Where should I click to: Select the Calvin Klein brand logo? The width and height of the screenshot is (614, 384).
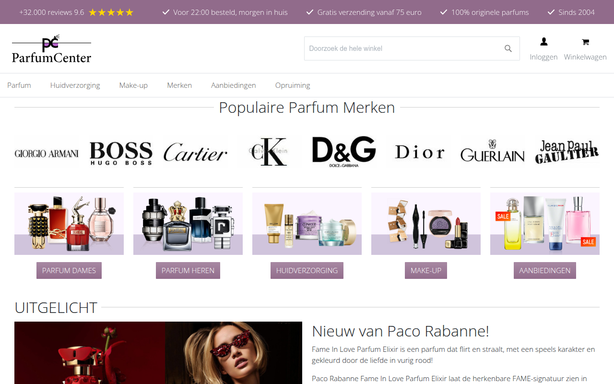point(270,153)
